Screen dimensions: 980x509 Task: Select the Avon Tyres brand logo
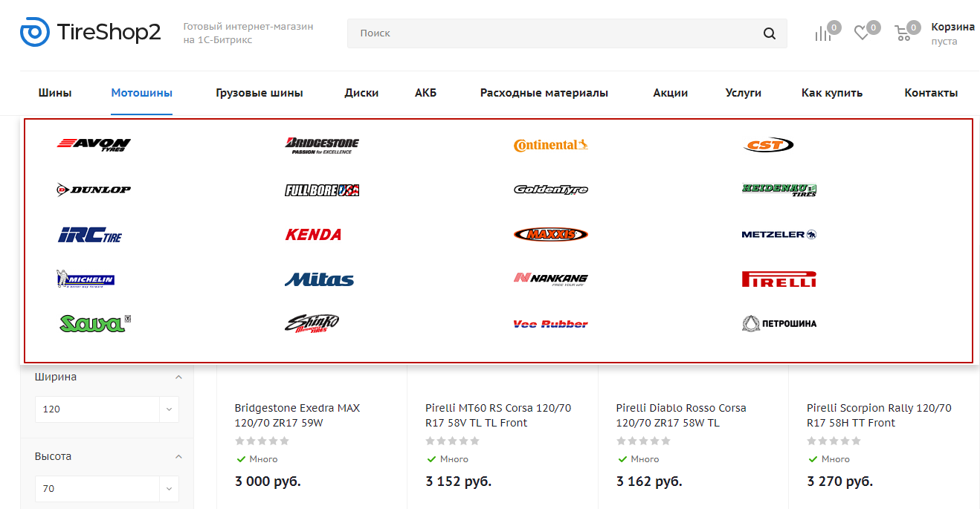click(x=94, y=144)
